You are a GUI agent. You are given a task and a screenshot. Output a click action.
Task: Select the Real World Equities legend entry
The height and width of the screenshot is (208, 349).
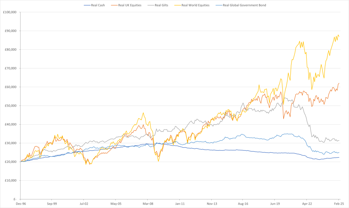[192, 5]
